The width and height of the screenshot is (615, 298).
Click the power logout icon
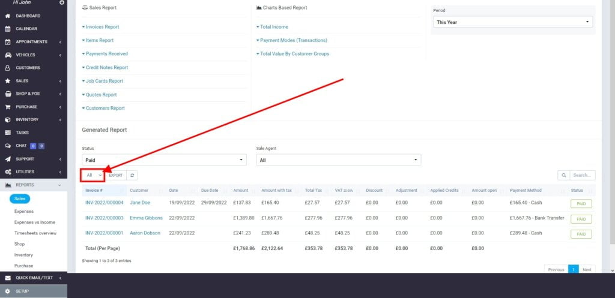[62, 2]
